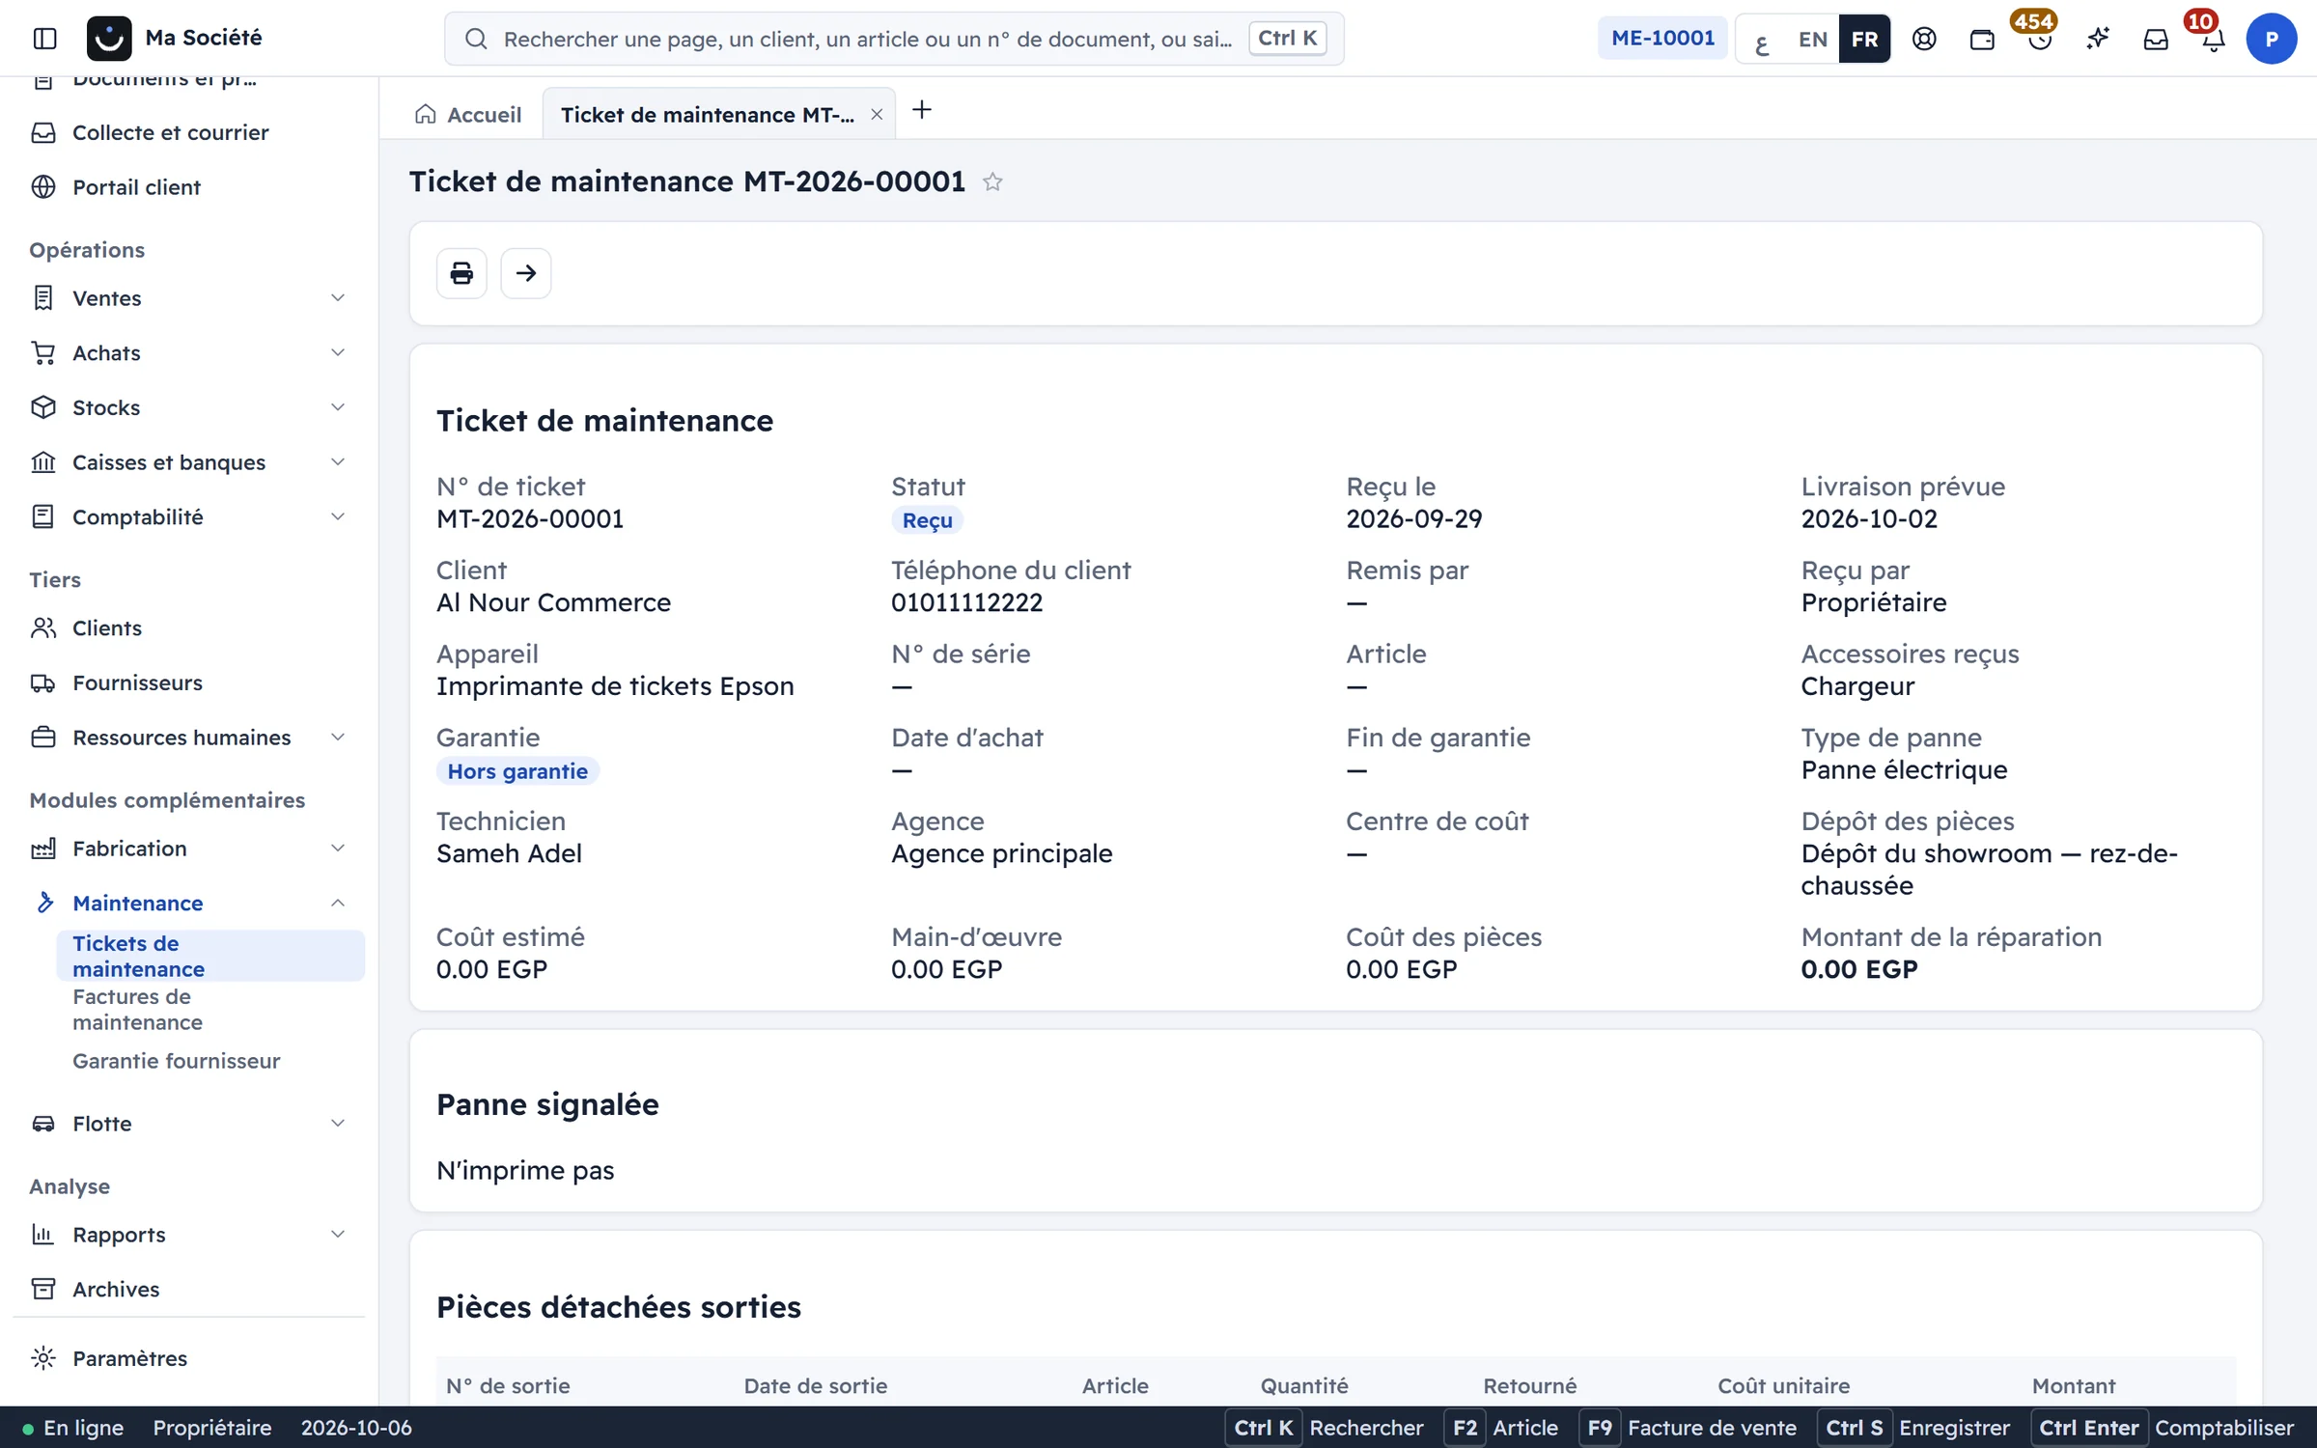Screen dimensions: 2317x1448
Task: Select FR language option
Action: point(1864,40)
